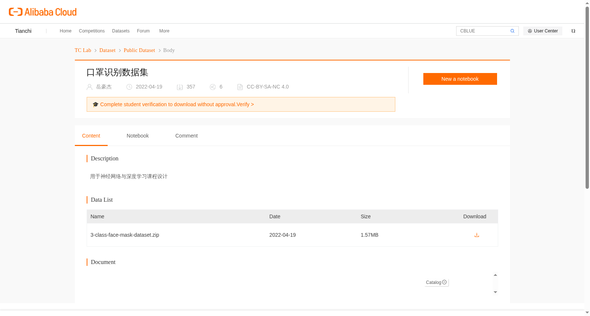Open the Competitions nav item
590x316 pixels.
tap(92, 31)
